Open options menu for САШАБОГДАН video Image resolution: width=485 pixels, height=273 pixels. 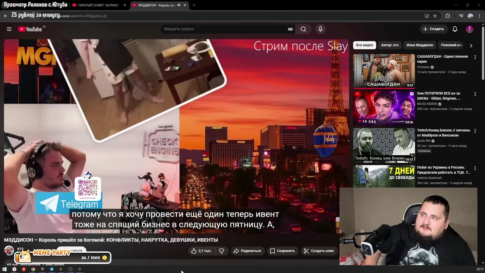pyautogui.click(x=475, y=57)
